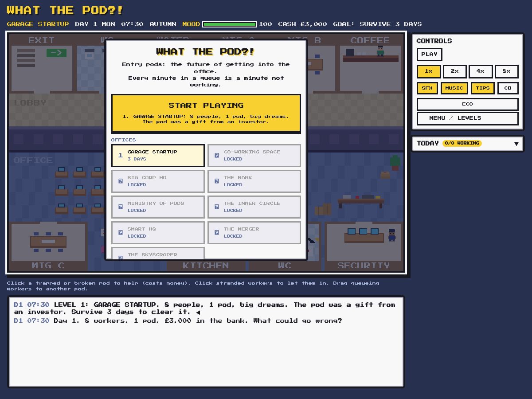532x399 pixels.
Task: Click the 0/0 WORKING badge
Action: pyautogui.click(x=462, y=143)
